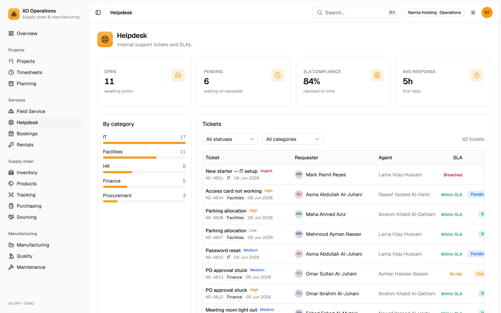
Task: Click the Manufacturing factory icon
Action: (11, 245)
